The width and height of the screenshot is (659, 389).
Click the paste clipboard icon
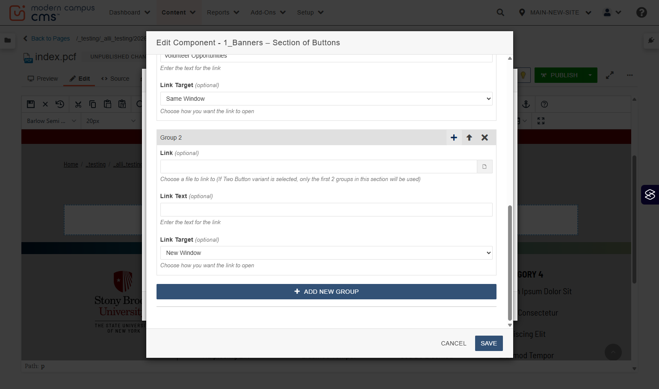(107, 104)
